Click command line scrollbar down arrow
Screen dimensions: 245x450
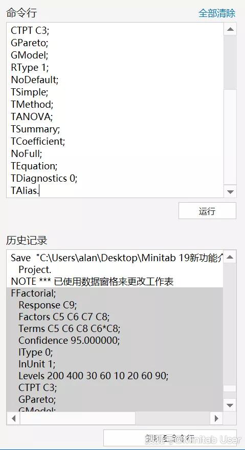230,191
